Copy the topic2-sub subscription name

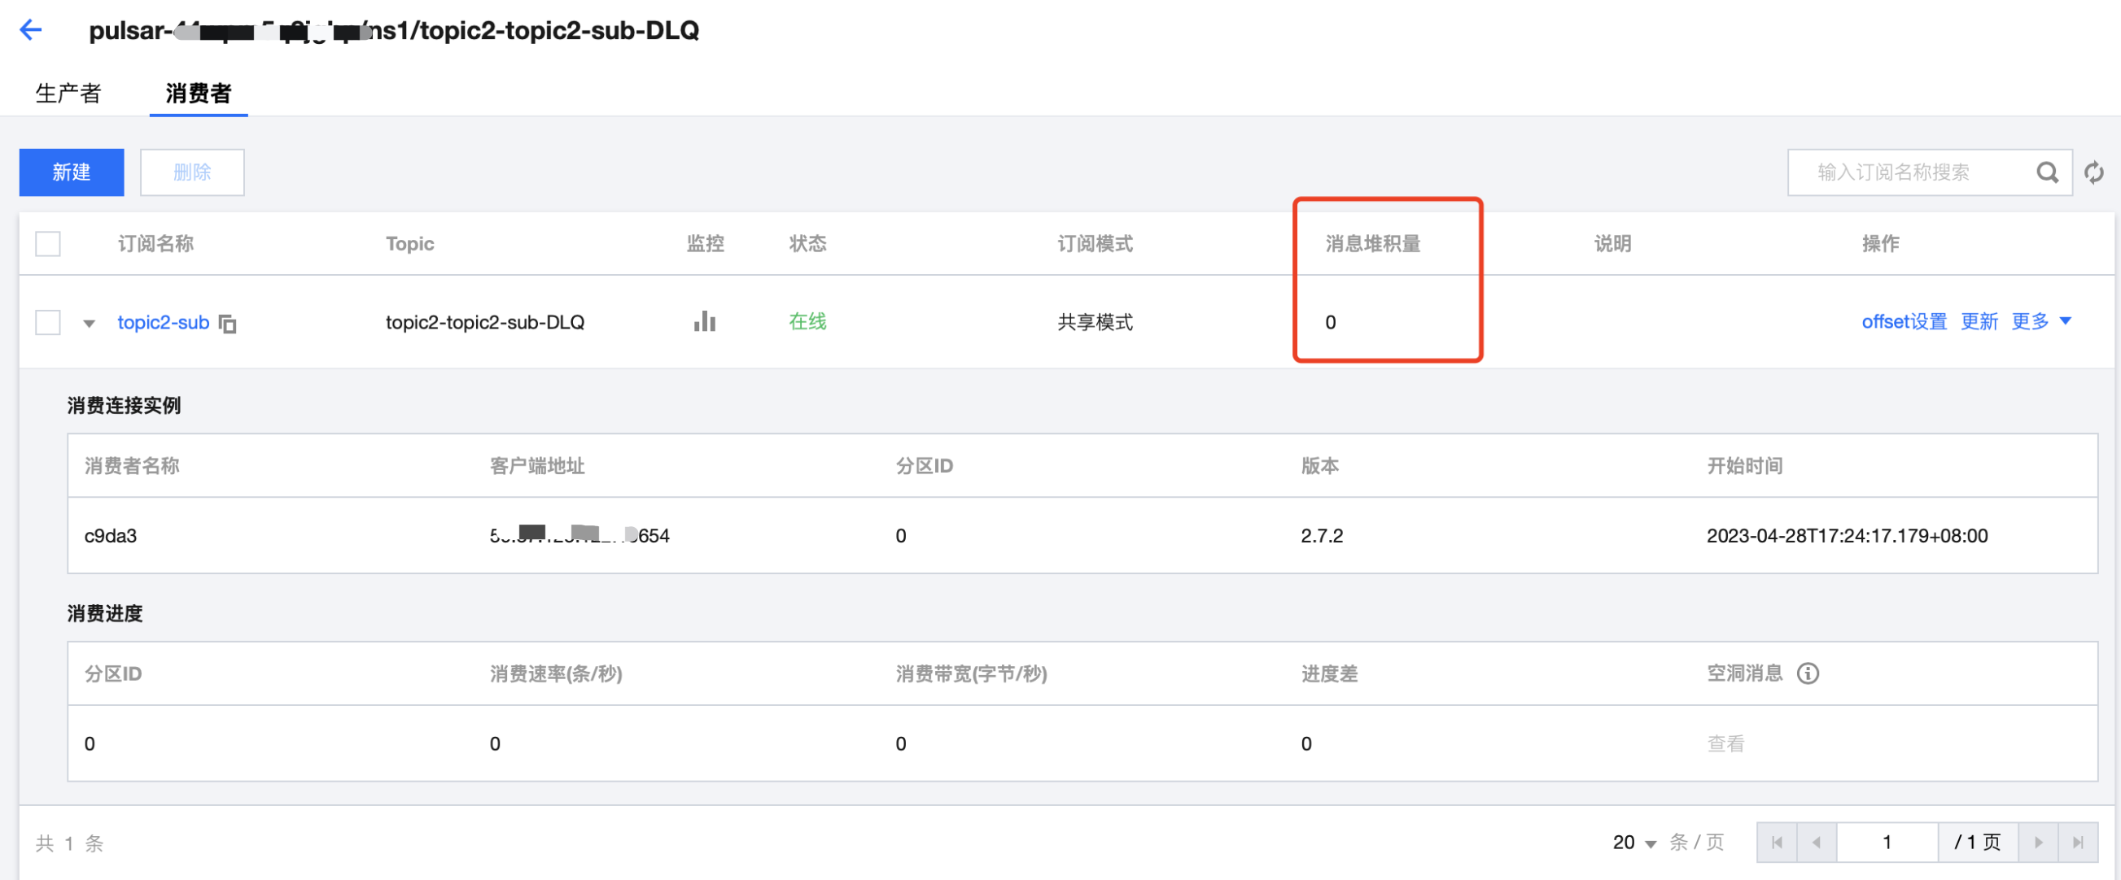point(228,324)
